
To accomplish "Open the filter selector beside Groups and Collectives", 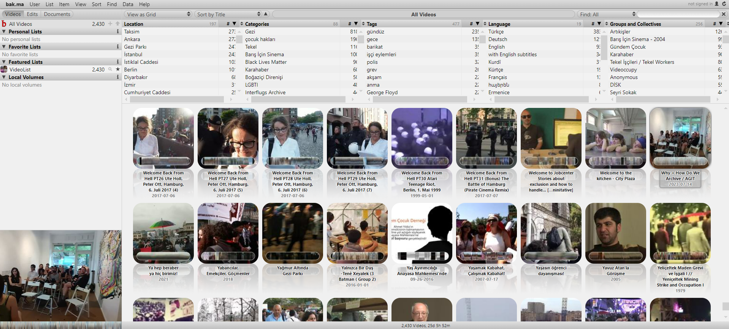I will (x=606, y=24).
